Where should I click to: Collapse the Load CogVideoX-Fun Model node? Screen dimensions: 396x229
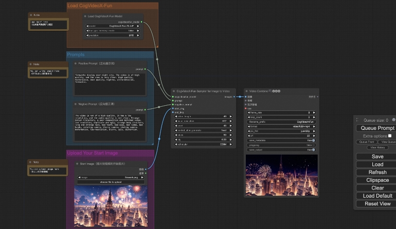pyautogui.click(x=85, y=16)
